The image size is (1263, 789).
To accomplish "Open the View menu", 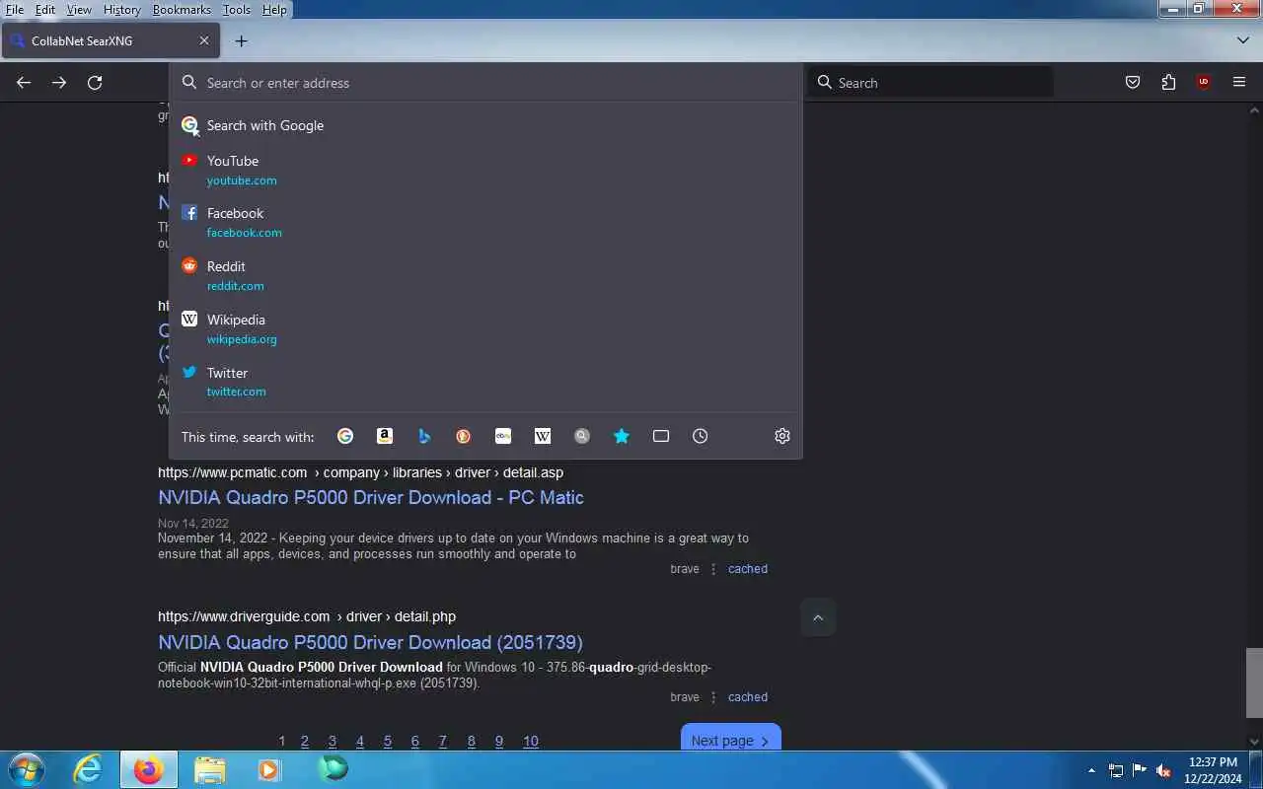I will 79,9.
